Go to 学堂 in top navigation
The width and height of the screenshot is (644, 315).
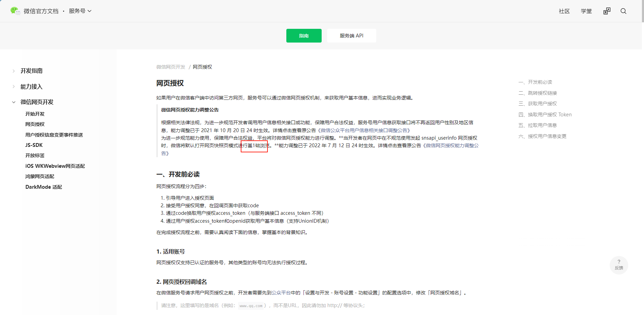586,11
